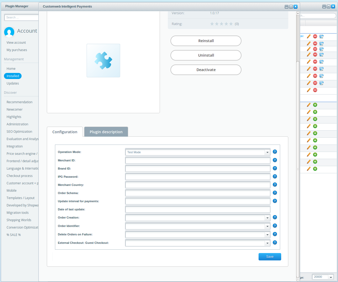The image size is (338, 282).
Task: Focus the Date of last update input
Action: point(198,209)
